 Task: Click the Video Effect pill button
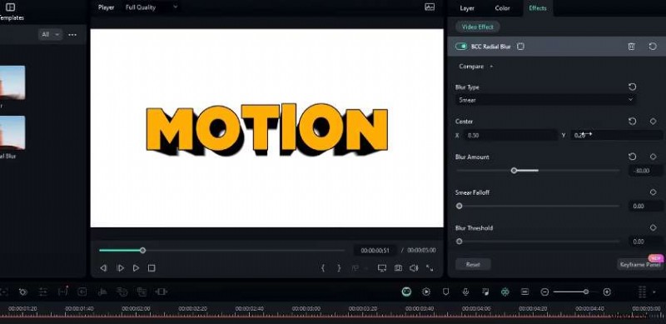point(477,27)
